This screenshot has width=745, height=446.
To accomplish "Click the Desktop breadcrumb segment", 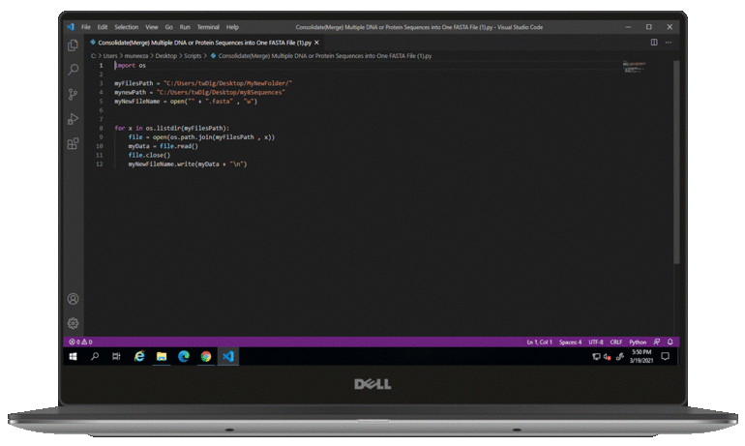I will (165, 55).
